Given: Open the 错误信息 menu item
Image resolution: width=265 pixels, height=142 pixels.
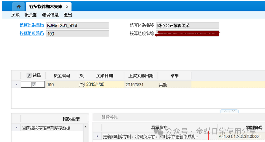Looking at the screenshot, I should coord(50,15).
